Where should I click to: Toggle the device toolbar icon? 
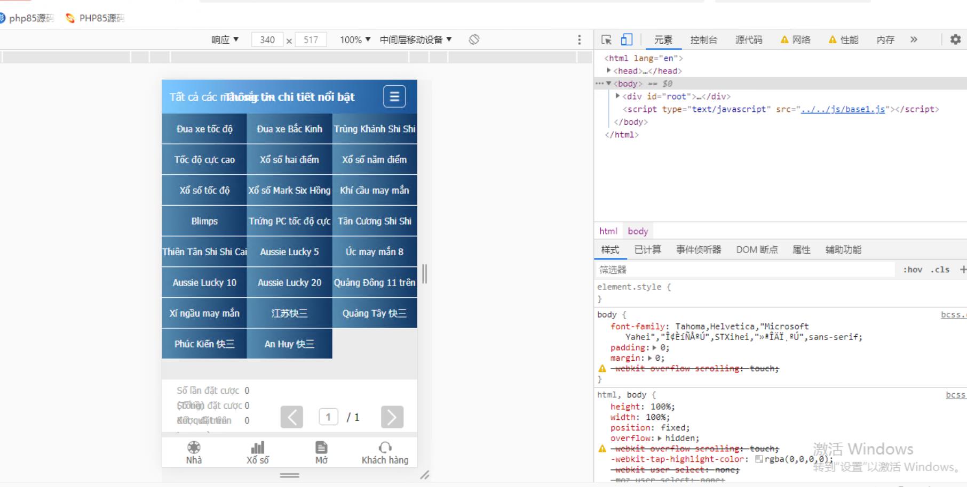[627, 40]
